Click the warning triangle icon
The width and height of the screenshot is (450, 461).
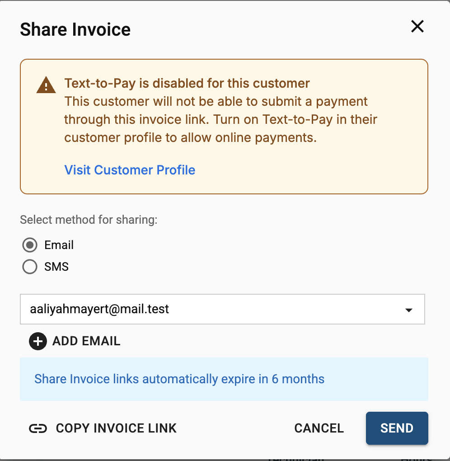(x=46, y=85)
